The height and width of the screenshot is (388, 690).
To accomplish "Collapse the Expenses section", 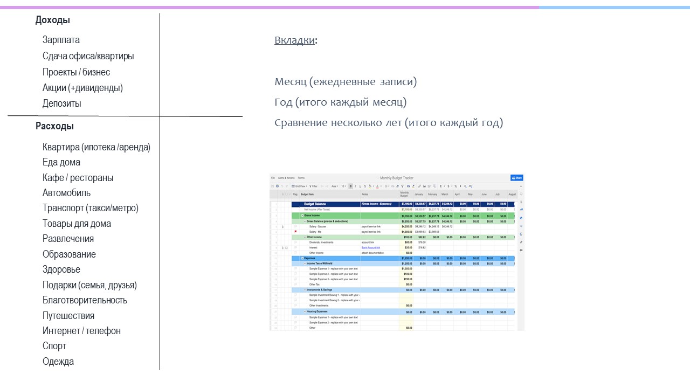I will click(302, 258).
